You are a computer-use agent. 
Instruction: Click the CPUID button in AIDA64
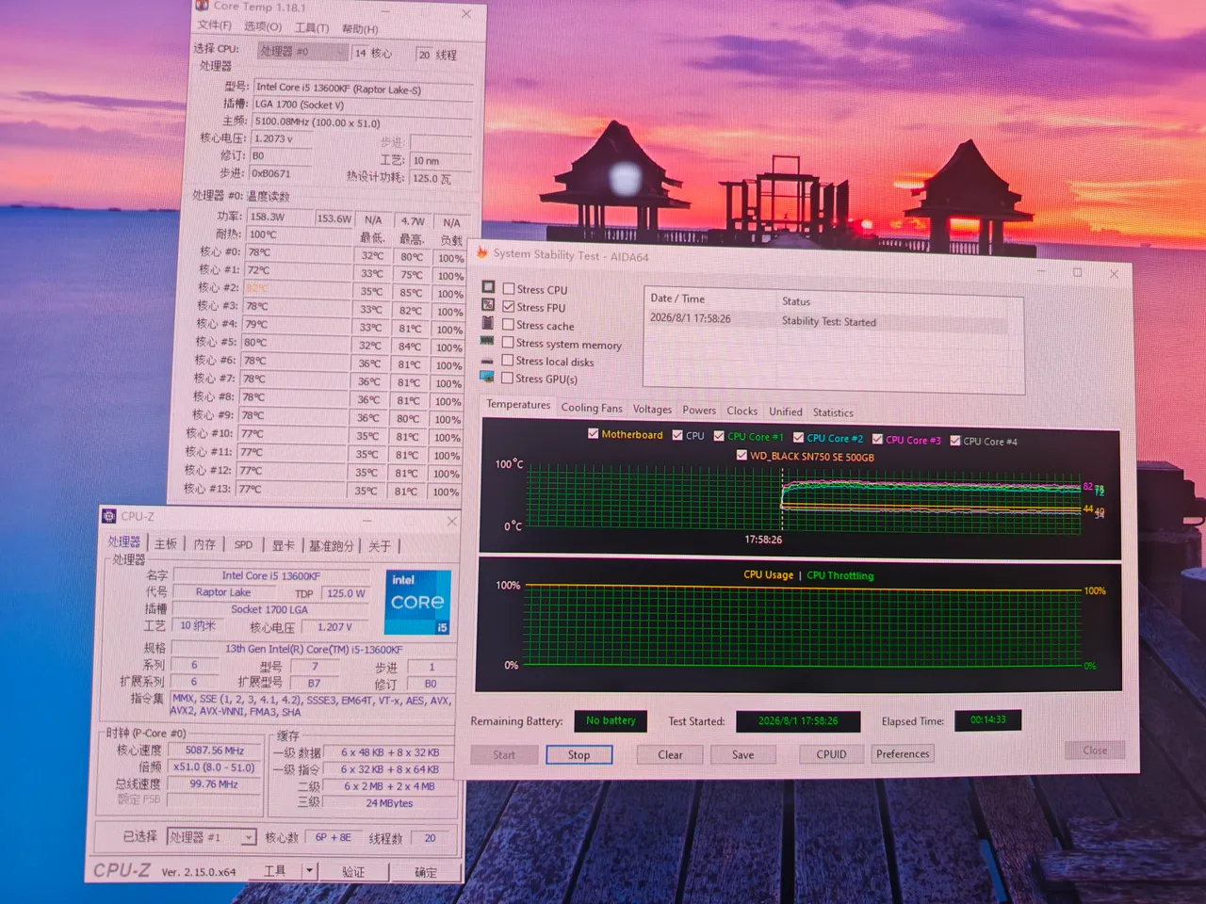tap(831, 753)
